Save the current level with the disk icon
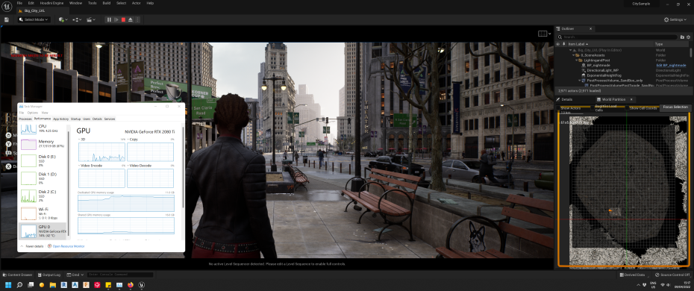This screenshot has width=694, height=291. 7,19
